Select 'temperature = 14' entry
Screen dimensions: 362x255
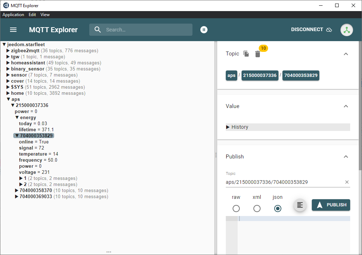pos(39,154)
